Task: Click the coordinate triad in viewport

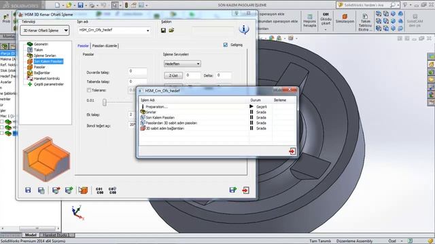Action: click(77, 212)
